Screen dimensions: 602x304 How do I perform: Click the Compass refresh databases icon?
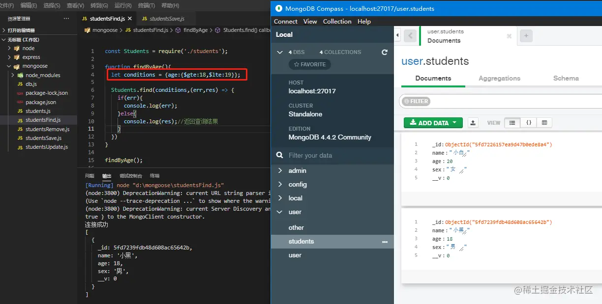pyautogui.click(x=385, y=52)
